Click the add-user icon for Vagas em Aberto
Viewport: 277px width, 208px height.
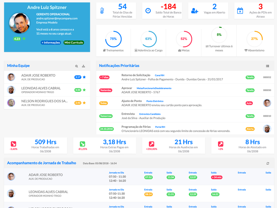coord(195,11)
